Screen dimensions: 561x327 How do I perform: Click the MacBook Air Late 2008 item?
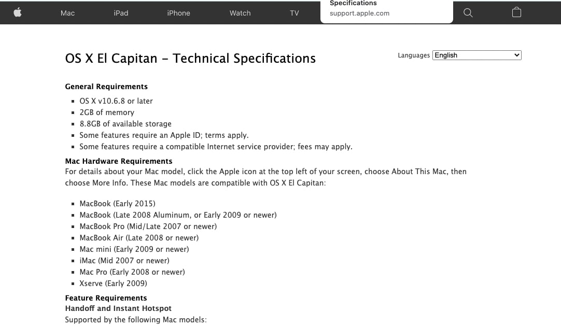tap(139, 238)
